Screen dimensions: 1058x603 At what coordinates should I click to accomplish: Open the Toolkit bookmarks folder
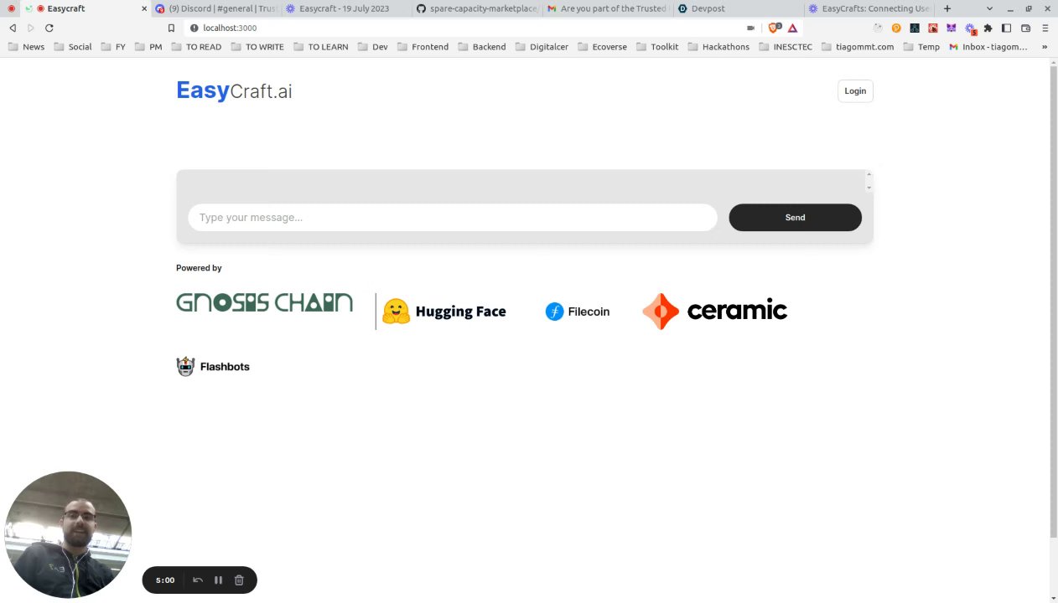coord(657,47)
